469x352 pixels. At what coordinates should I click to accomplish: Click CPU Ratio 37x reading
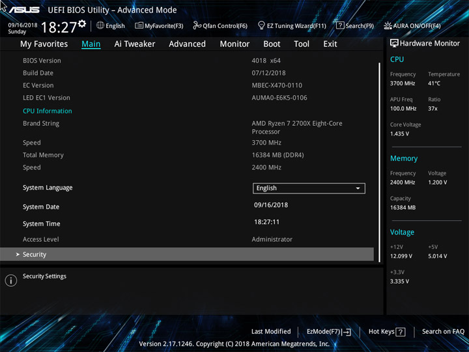pos(433,109)
